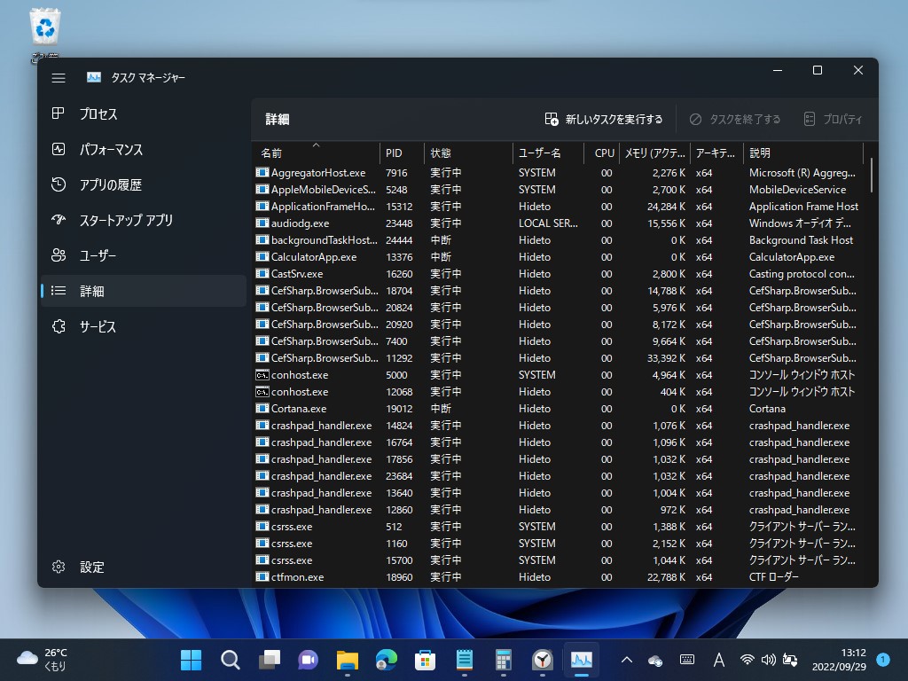This screenshot has width=908, height=681.
Task: Sort by 状態 column header
Action: pyautogui.click(x=468, y=153)
